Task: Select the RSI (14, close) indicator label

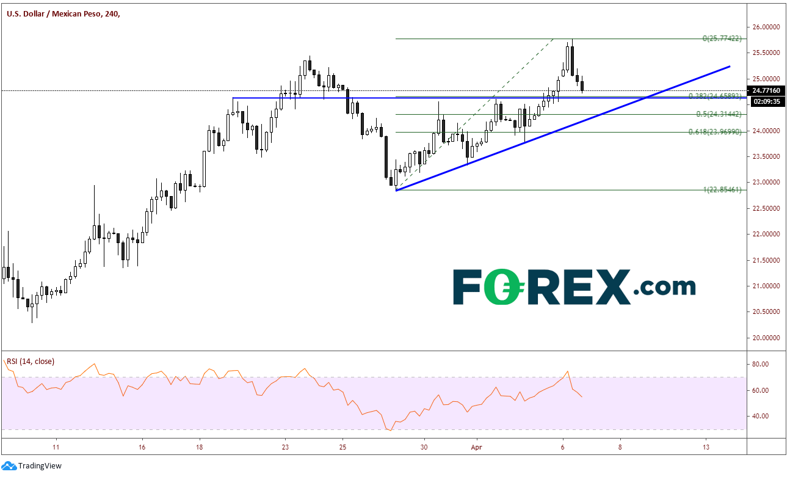Action: 30,361
